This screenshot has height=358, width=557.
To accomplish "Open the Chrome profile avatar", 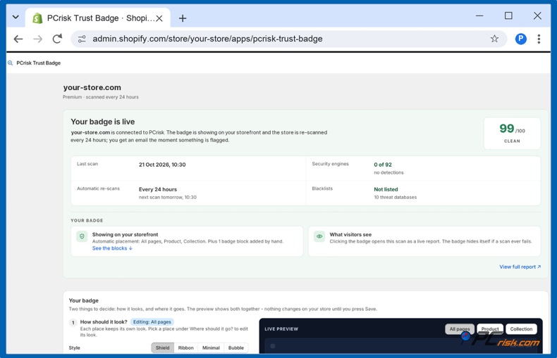I will point(520,39).
